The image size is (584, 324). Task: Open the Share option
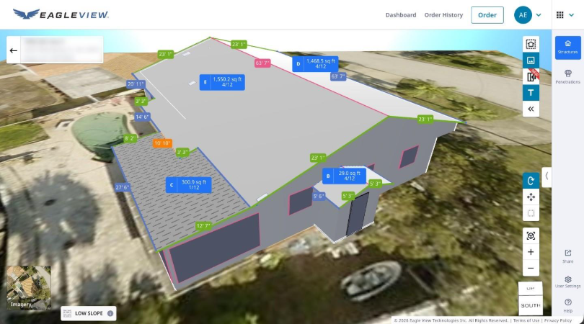pos(568,256)
